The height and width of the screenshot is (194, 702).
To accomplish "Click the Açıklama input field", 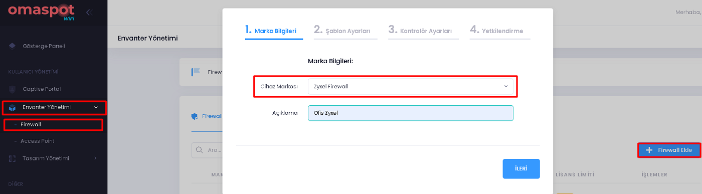I will pyautogui.click(x=411, y=113).
